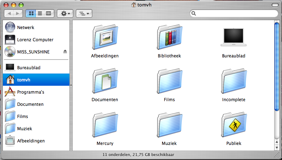Zoom the window with the green button

21,5
